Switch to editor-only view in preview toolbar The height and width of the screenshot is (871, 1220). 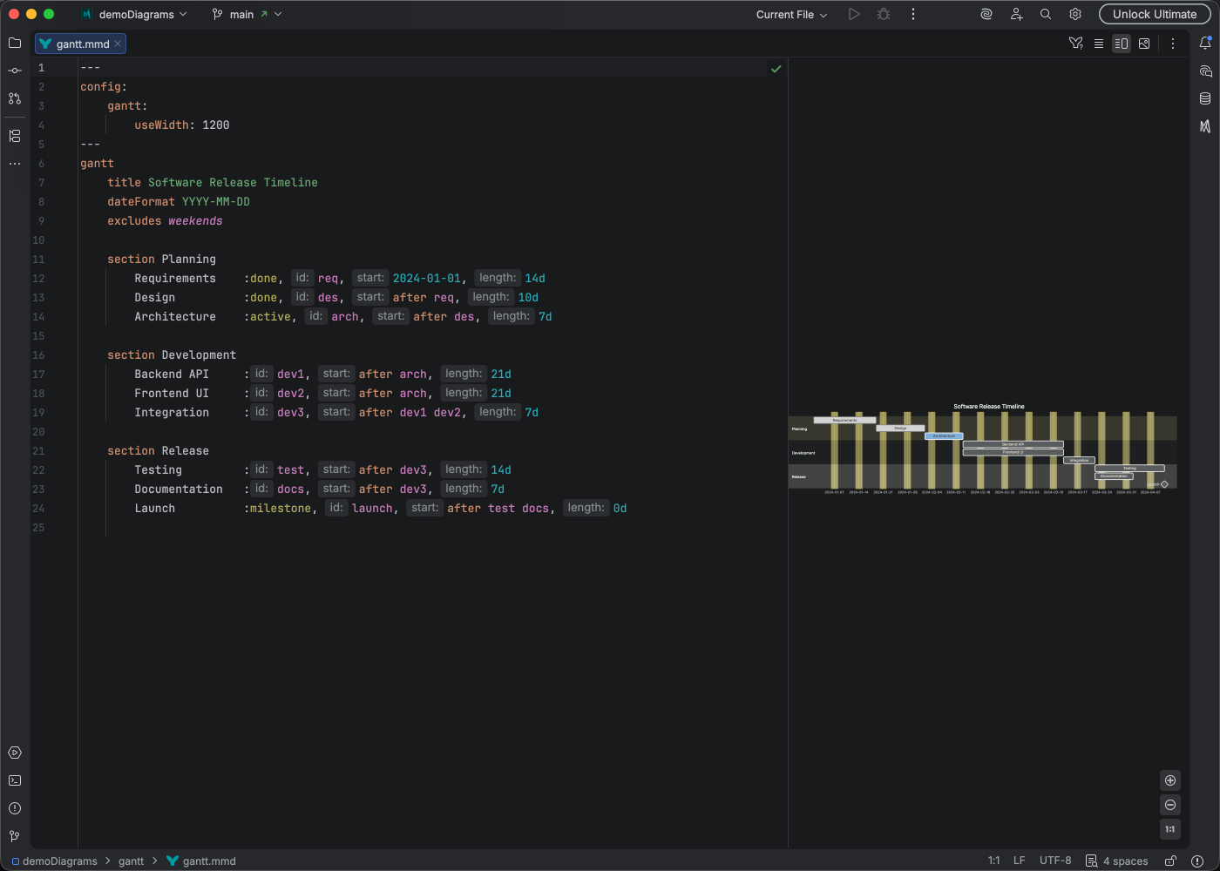click(x=1099, y=43)
